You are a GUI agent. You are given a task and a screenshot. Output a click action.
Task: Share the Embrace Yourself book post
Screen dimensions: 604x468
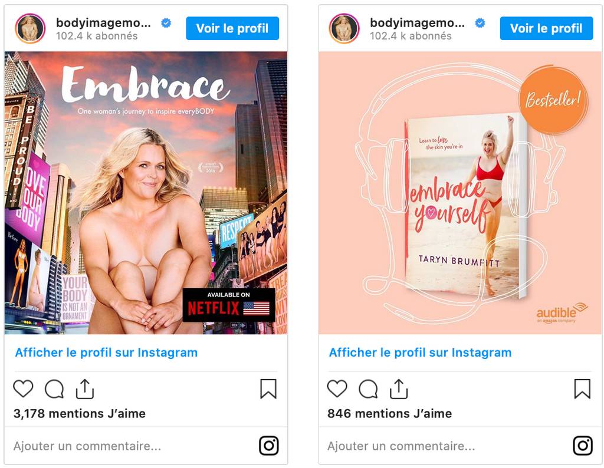click(399, 388)
